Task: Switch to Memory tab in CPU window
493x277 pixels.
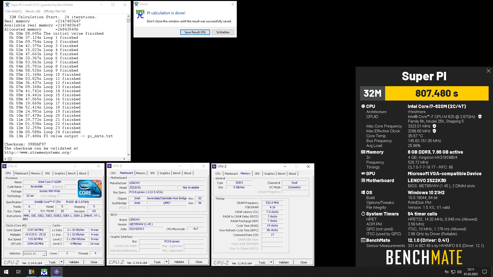Action: 36,173
